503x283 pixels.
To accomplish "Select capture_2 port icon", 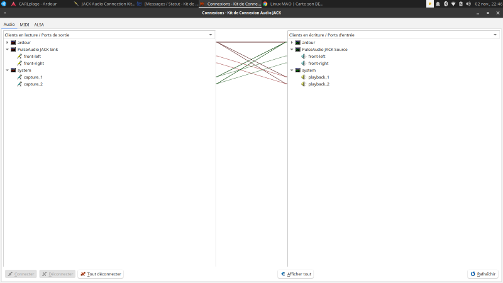I will (19, 84).
